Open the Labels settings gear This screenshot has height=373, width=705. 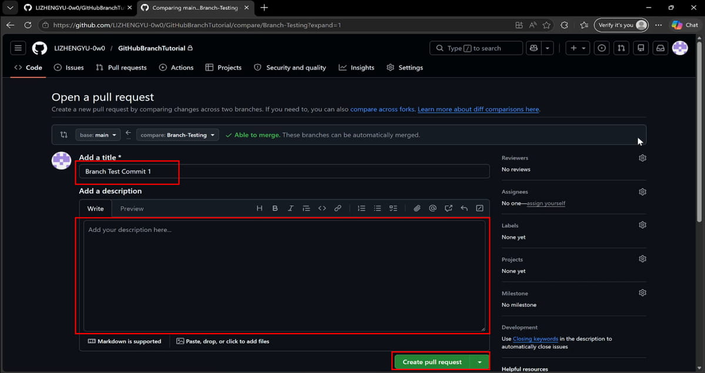point(642,224)
